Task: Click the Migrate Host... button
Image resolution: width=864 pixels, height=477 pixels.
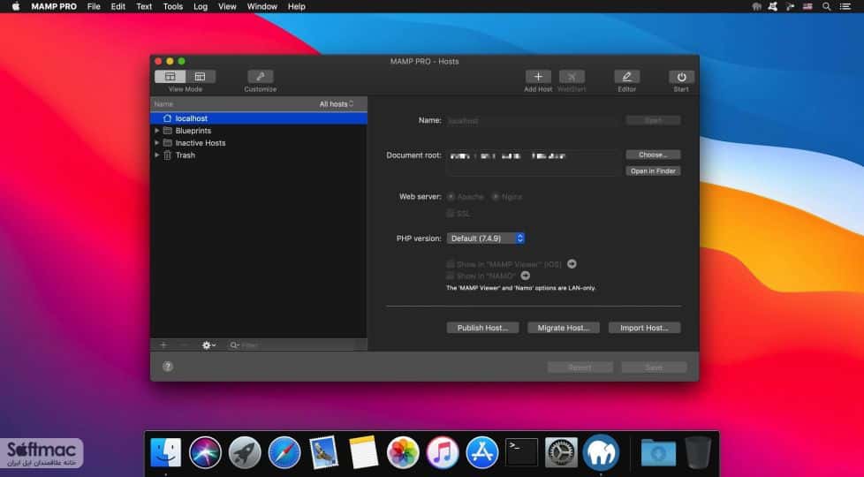Action: pyautogui.click(x=563, y=328)
